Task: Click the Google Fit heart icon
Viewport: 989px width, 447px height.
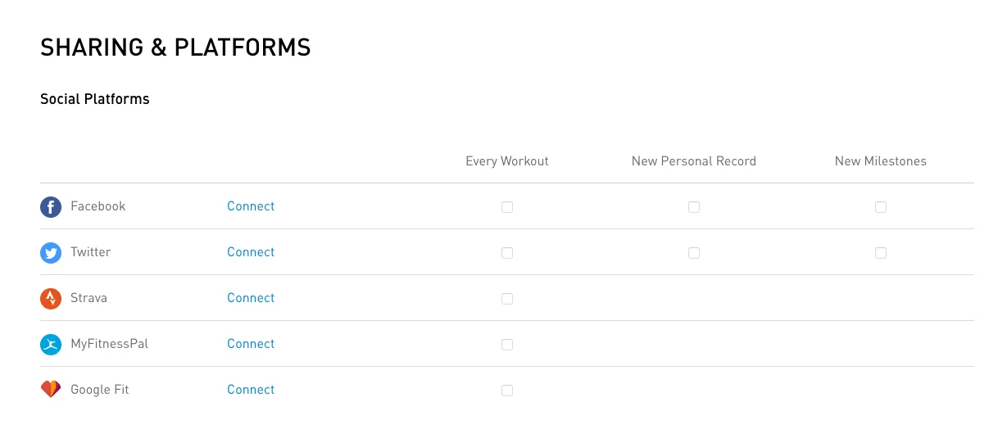Action: pos(51,390)
